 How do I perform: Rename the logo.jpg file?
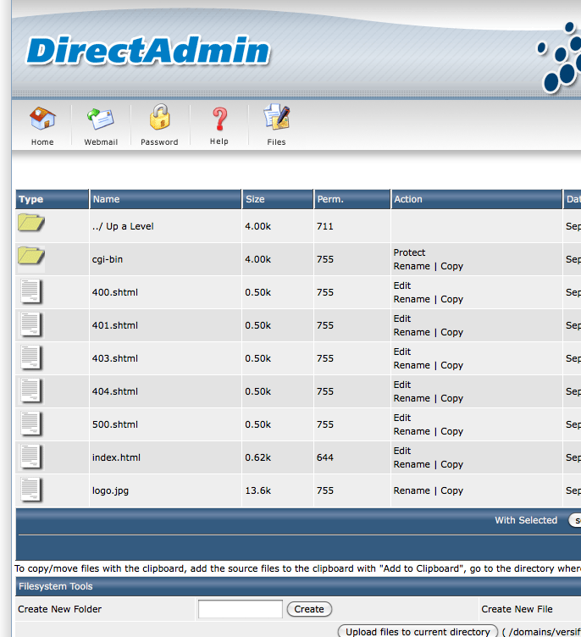[x=412, y=490]
